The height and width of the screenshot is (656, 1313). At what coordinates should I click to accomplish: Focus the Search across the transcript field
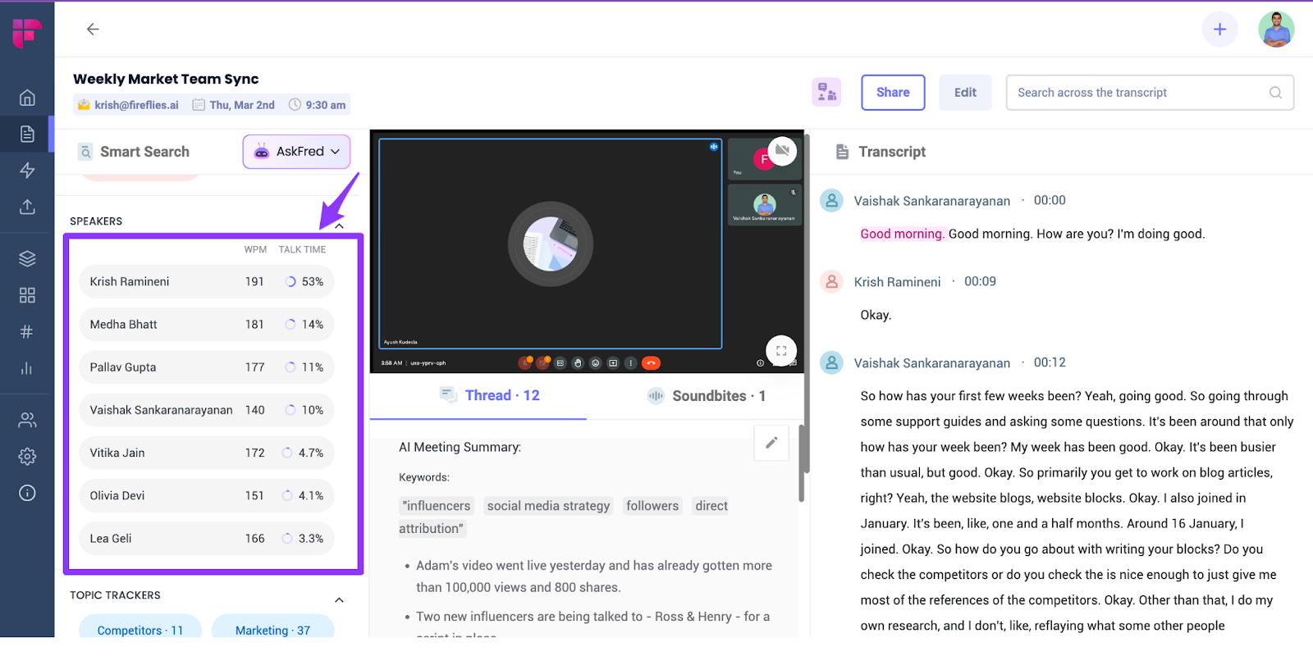[1150, 93]
